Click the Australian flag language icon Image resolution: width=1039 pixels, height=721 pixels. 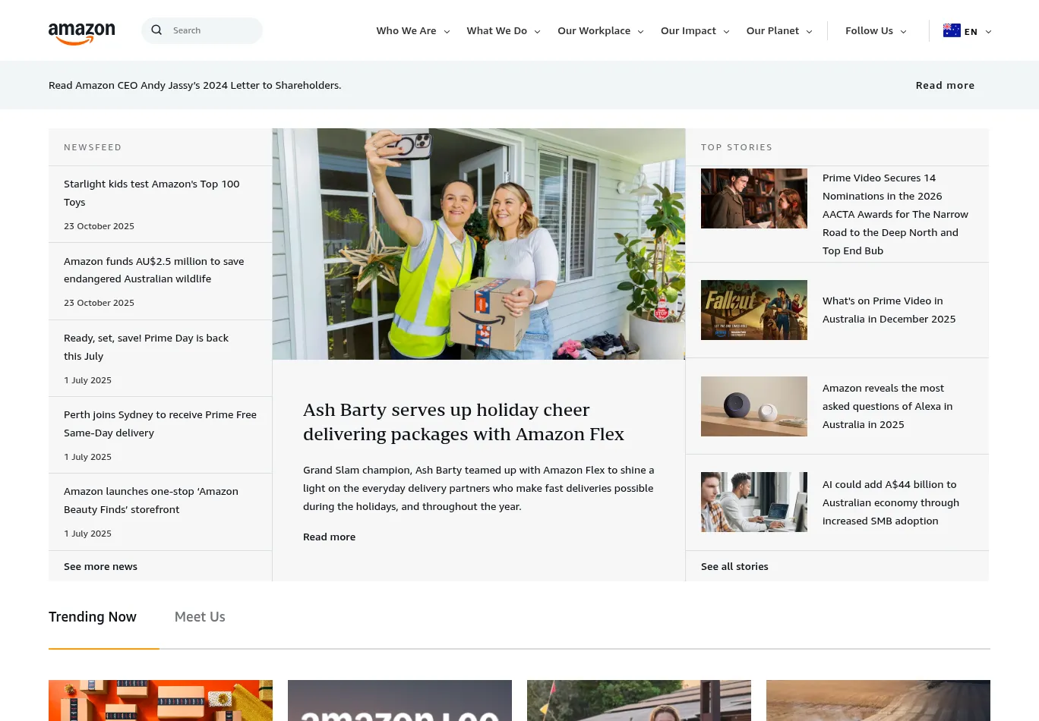[952, 30]
